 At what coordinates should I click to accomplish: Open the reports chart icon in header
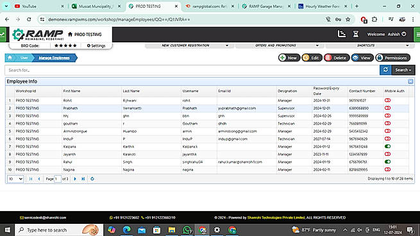click(x=342, y=34)
